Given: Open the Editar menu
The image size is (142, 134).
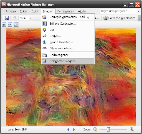Looking at the screenshot, I should (24, 11).
